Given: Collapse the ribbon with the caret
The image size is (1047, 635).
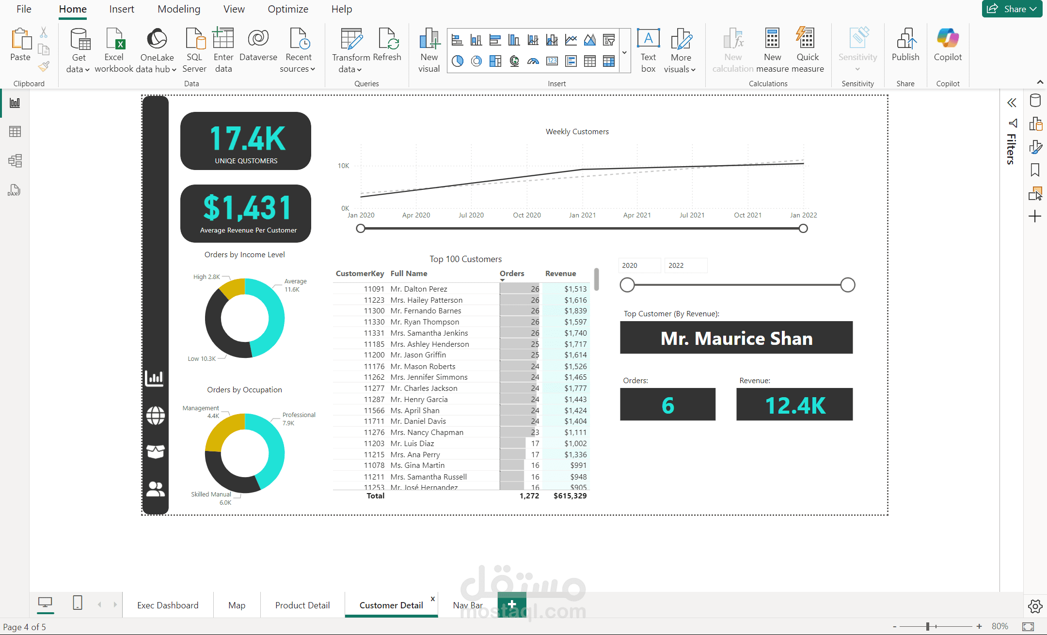Looking at the screenshot, I should pyautogui.click(x=1040, y=82).
